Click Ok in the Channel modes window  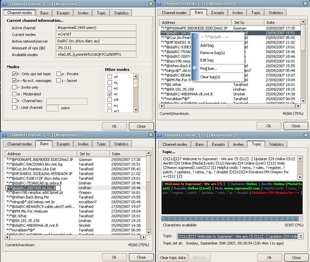click(115, 126)
